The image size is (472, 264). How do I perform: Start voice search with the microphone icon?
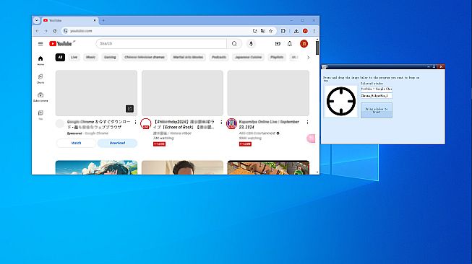pos(251,43)
